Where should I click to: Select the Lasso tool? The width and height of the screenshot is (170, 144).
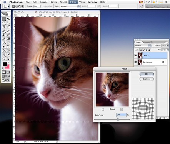pyautogui.click(x=4, y=23)
